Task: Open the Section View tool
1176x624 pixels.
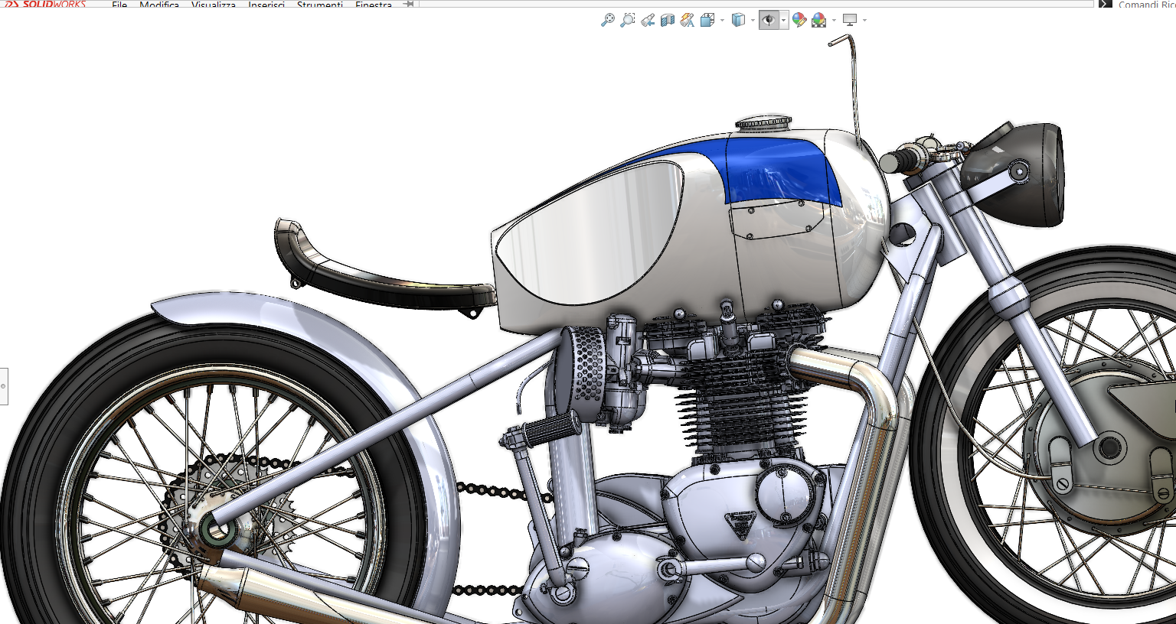Action: (x=668, y=20)
